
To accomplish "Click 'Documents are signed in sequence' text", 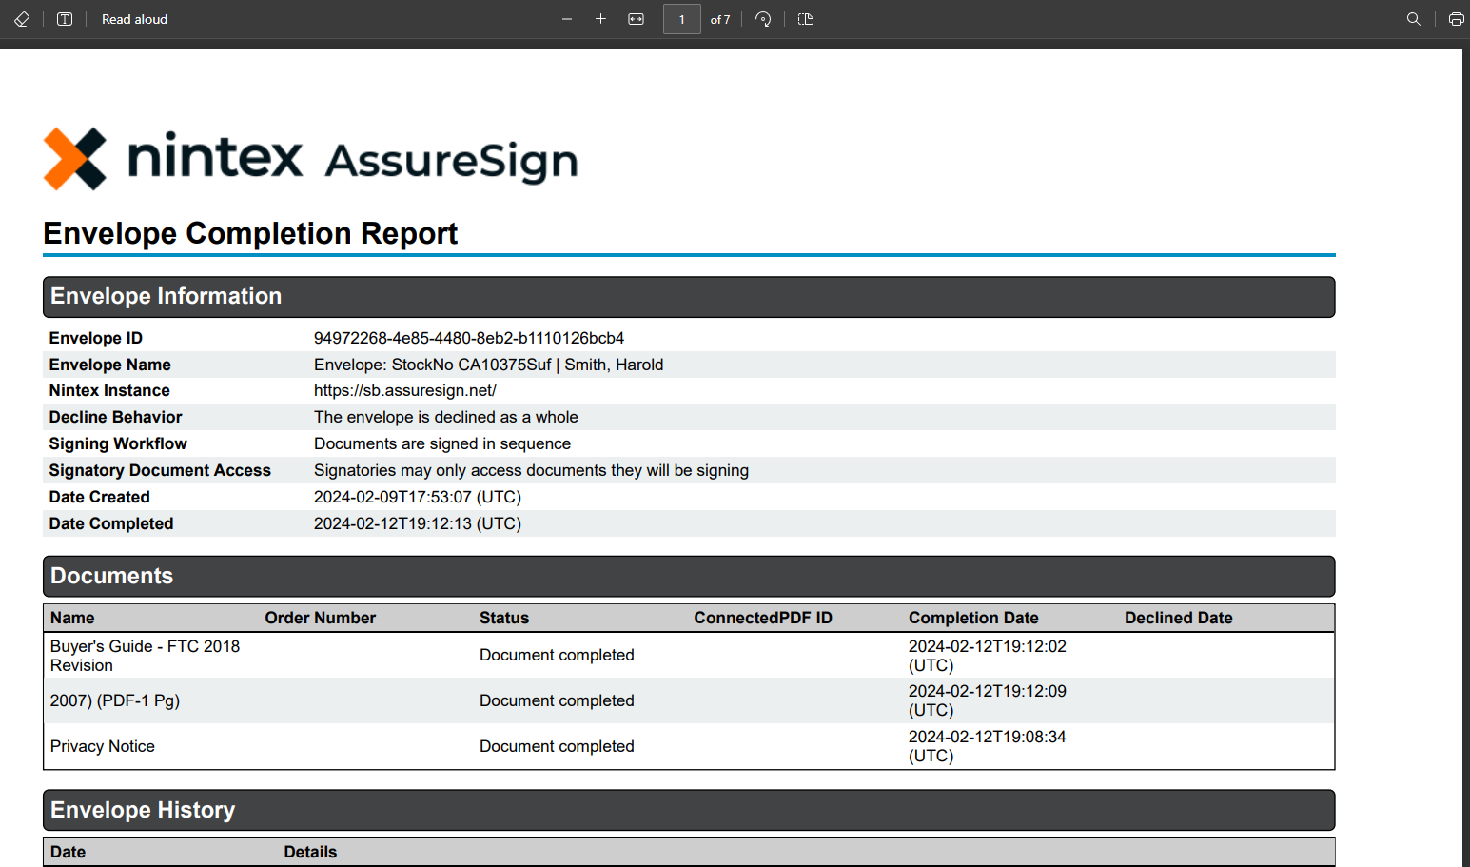I will pos(442,443).
